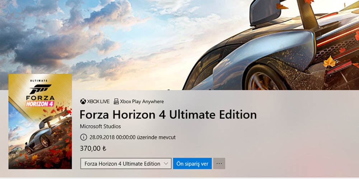Viewport: 359px width, 179px height.
Task: Open the Forza Horizon 4 Ultimate Edition combo box
Action: click(x=126, y=164)
